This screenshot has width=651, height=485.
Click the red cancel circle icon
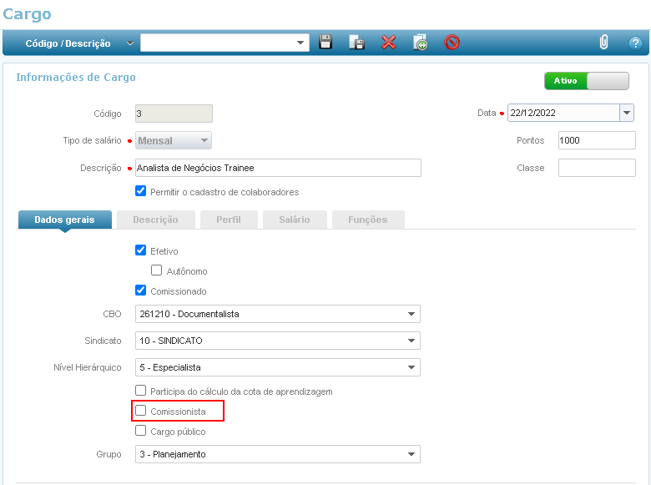click(x=452, y=43)
